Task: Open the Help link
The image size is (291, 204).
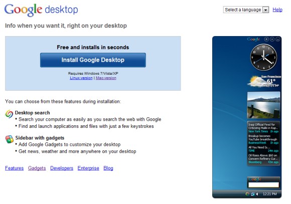Action: tap(277, 10)
